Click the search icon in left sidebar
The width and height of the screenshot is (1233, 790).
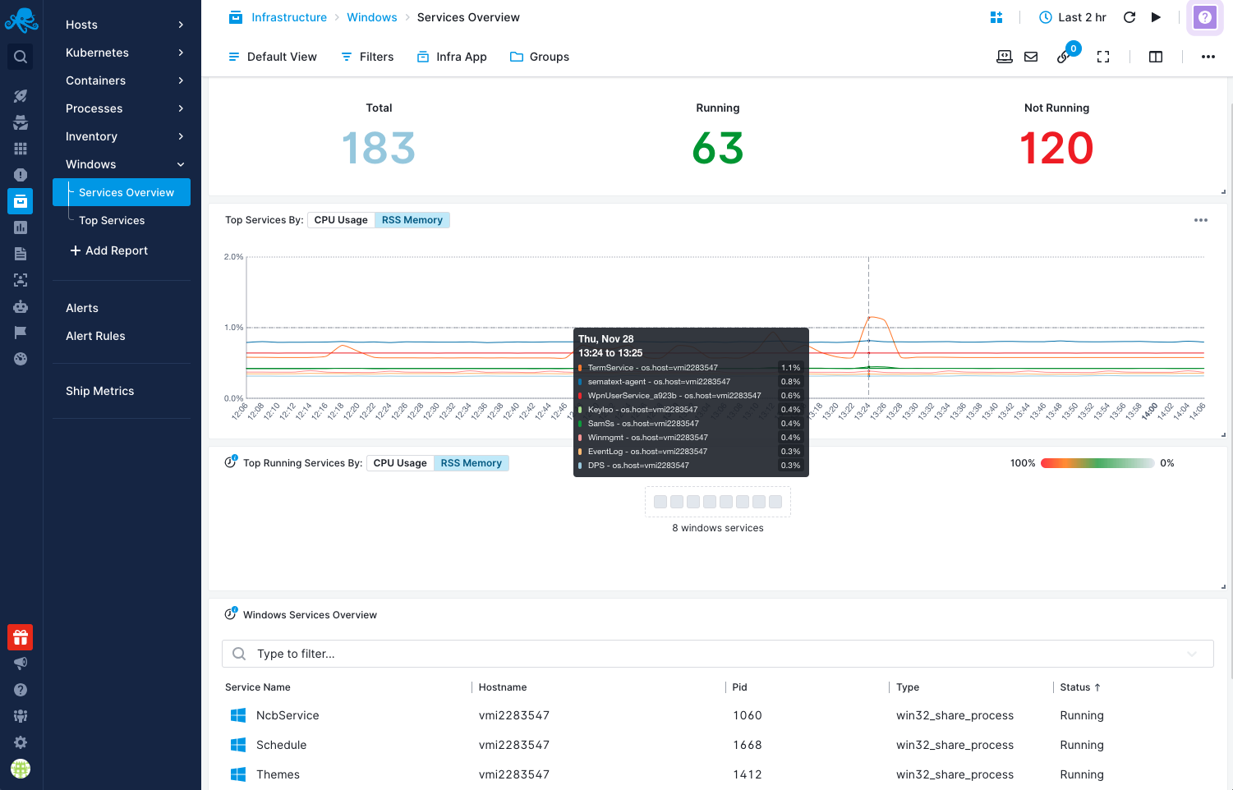(21, 57)
